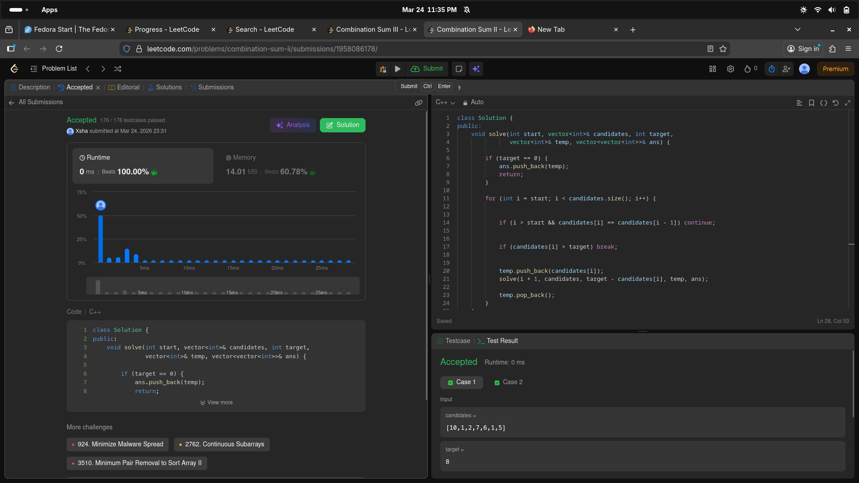The width and height of the screenshot is (859, 483).
Task: Toggle the Auto lock setting in editor
Action: [473, 102]
